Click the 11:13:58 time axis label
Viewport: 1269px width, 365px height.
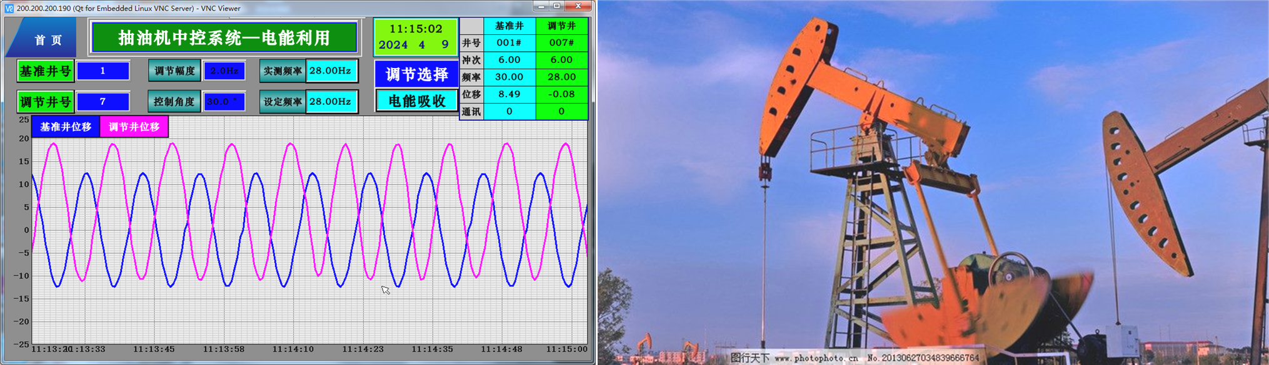pos(224,349)
